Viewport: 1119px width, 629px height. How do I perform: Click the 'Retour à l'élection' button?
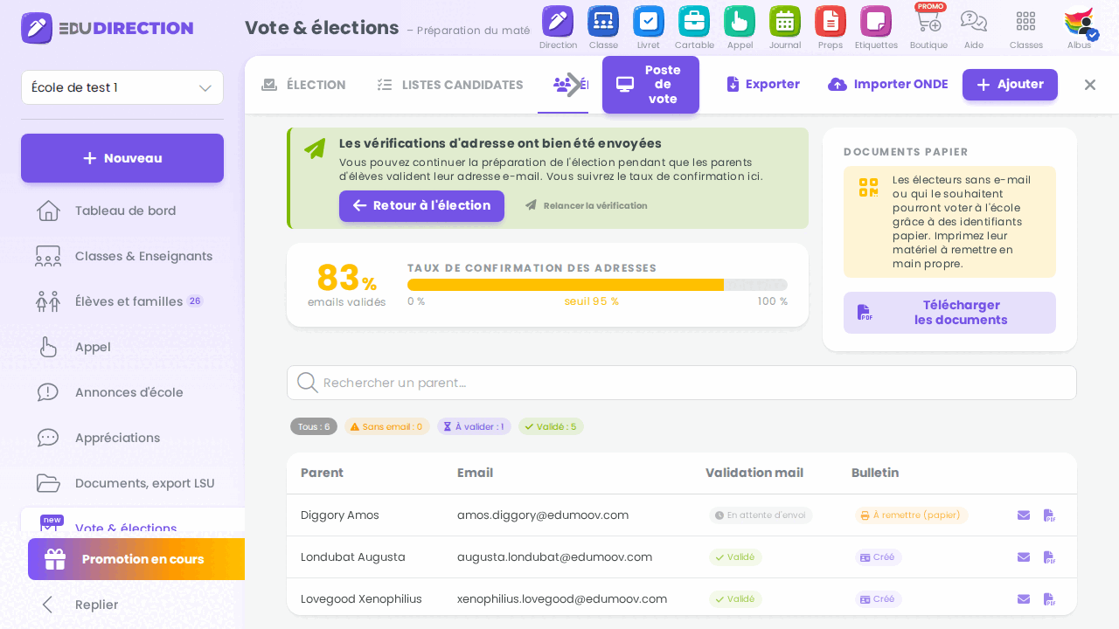coord(421,206)
